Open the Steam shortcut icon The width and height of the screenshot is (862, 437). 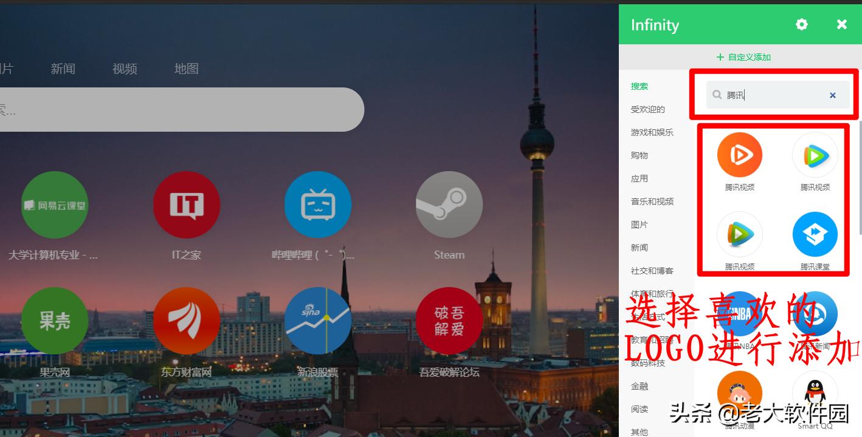pos(449,205)
